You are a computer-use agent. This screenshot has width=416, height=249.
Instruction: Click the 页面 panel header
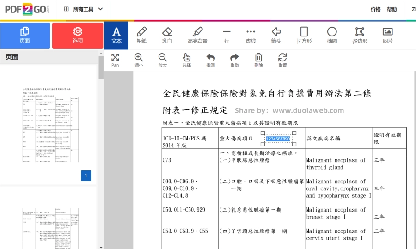coord(48,57)
